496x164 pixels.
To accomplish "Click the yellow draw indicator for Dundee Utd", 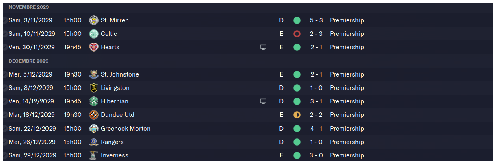I will pyautogui.click(x=297, y=115).
